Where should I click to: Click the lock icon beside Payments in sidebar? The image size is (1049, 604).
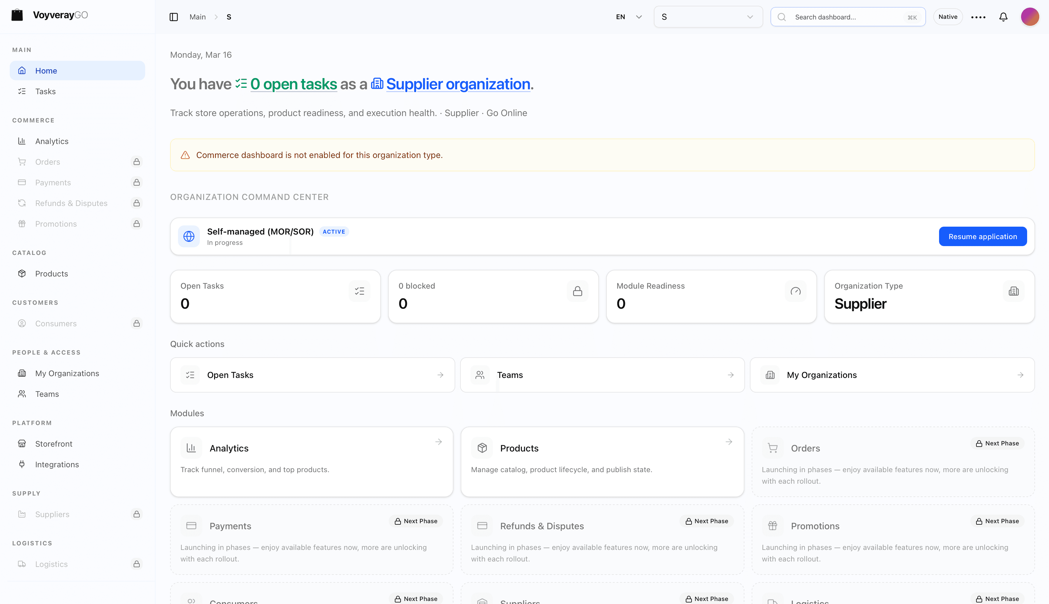(x=136, y=183)
